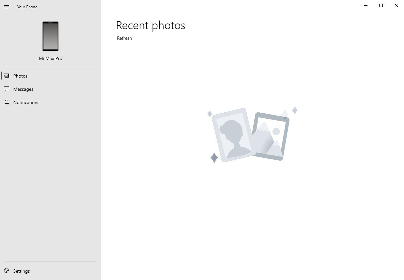The image size is (404, 280).
Task: Click the Photos picture icon in sidebar
Action: tap(7, 76)
